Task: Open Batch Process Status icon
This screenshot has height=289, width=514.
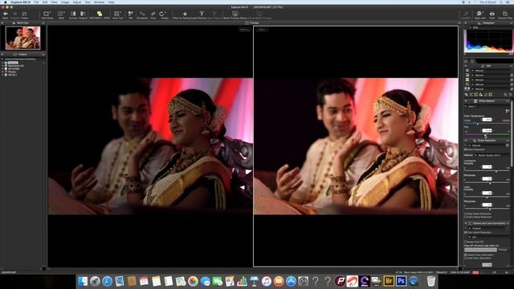Action: [x=235, y=14]
